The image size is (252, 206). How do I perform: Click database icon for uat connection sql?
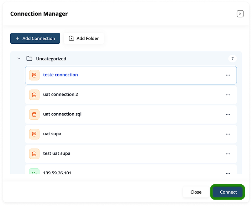(34, 114)
